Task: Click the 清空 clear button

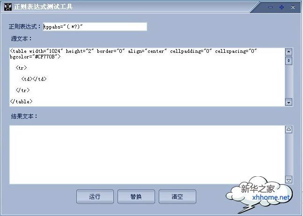Action: 177,196
